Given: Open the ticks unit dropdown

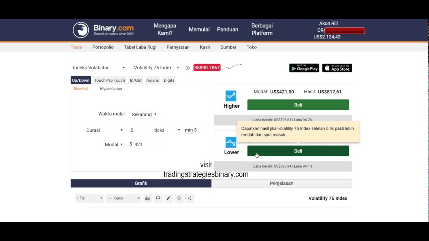Looking at the screenshot, I should point(167,130).
